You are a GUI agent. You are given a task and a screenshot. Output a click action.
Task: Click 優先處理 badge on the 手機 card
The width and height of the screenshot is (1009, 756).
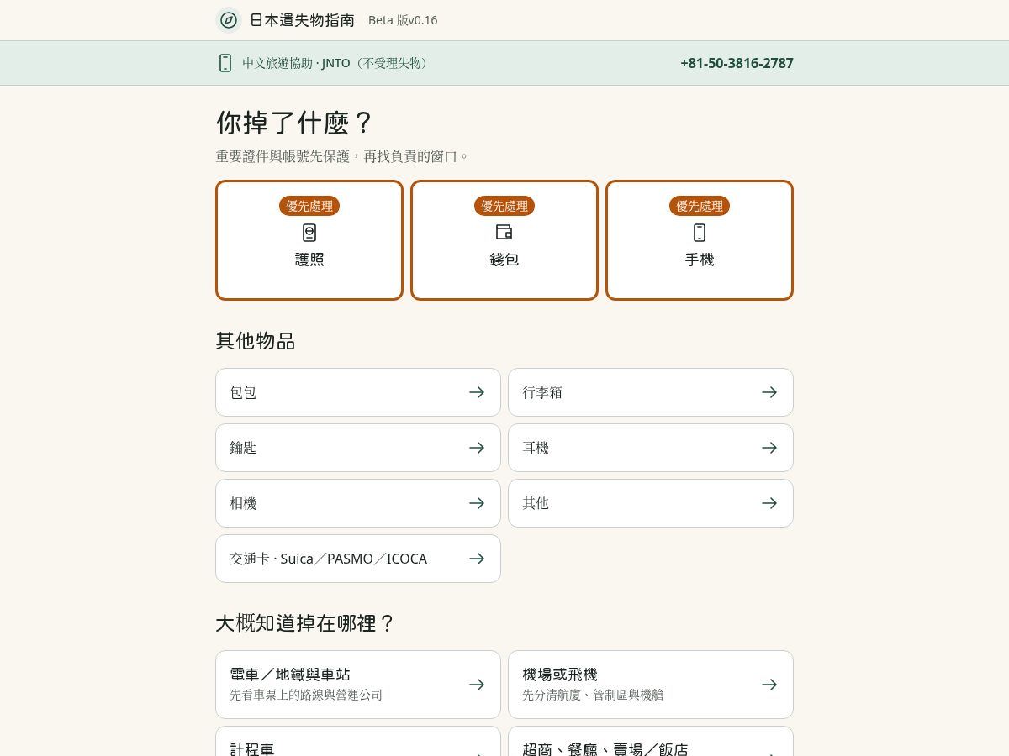click(700, 206)
